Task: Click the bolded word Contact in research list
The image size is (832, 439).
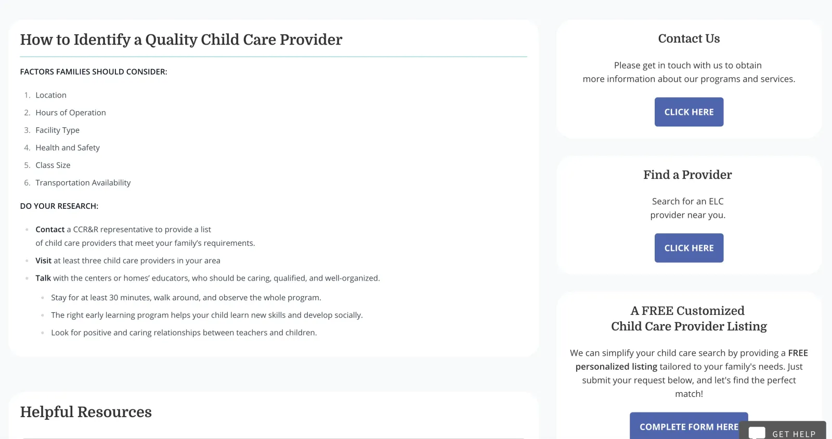Action: pos(50,229)
